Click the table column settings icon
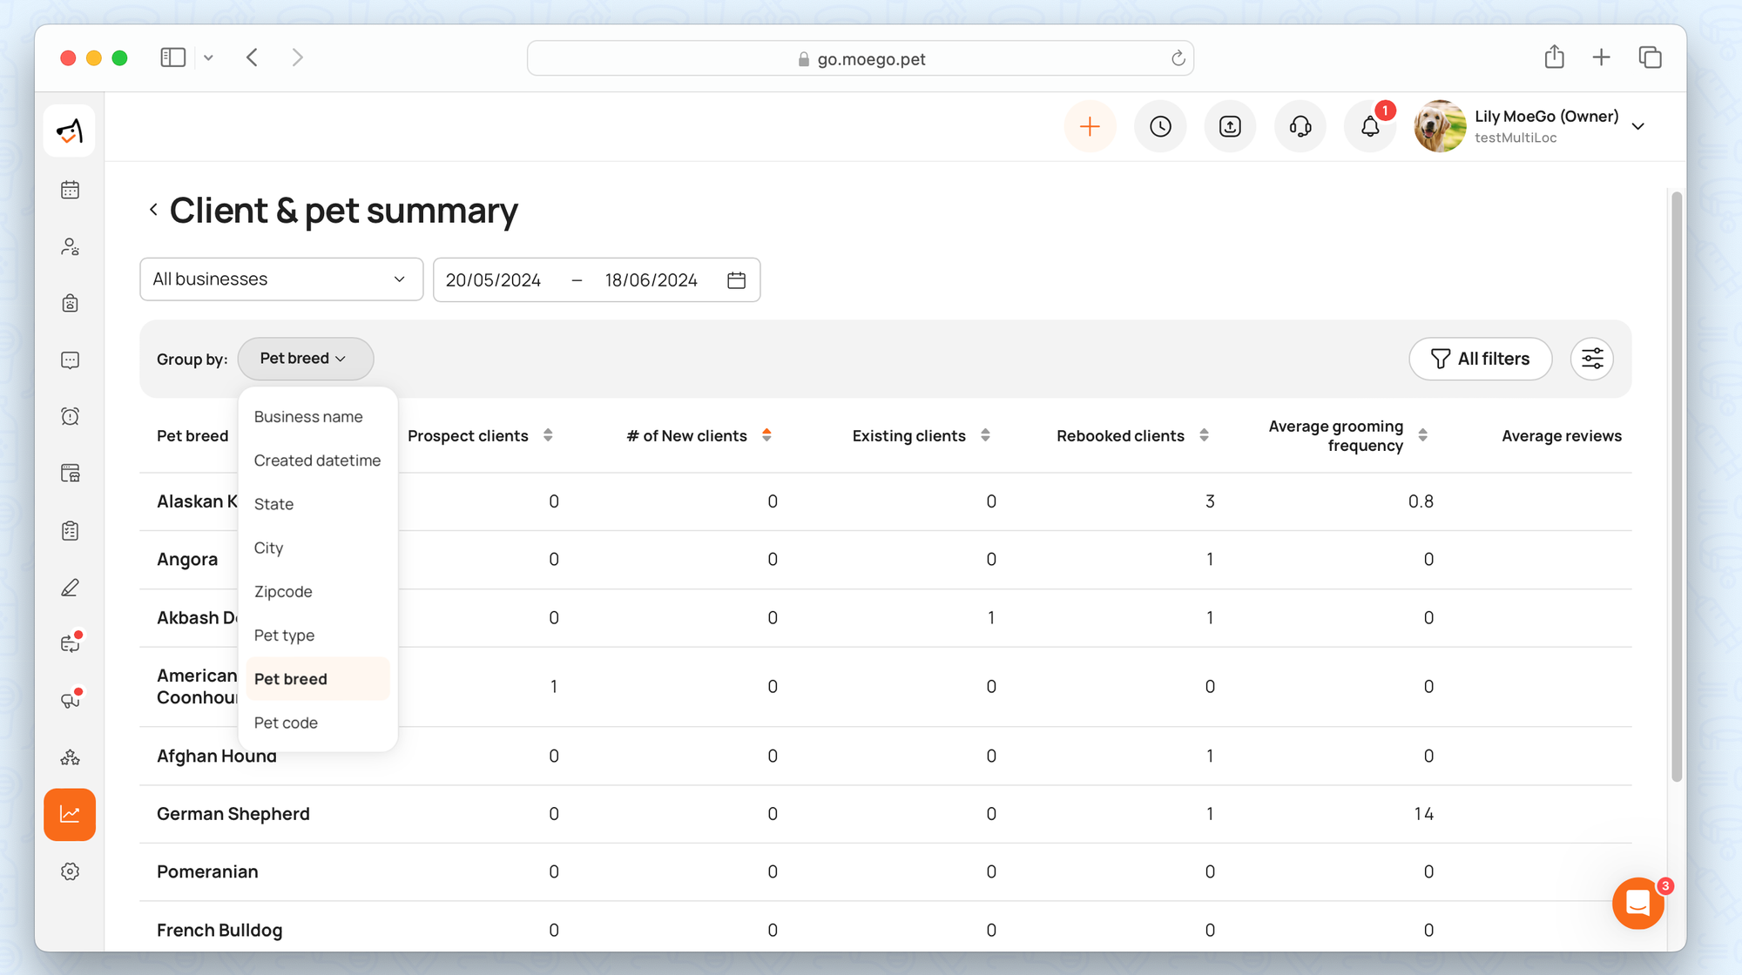 click(x=1591, y=359)
